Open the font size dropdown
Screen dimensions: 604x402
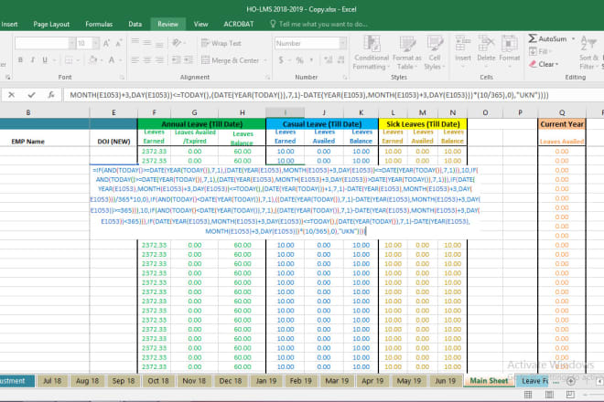pyautogui.click(x=95, y=44)
